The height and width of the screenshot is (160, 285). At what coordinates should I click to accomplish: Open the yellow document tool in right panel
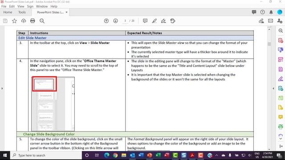pos(281,108)
